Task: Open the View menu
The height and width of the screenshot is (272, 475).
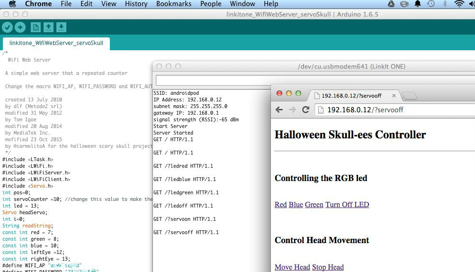Action: tap(108, 4)
